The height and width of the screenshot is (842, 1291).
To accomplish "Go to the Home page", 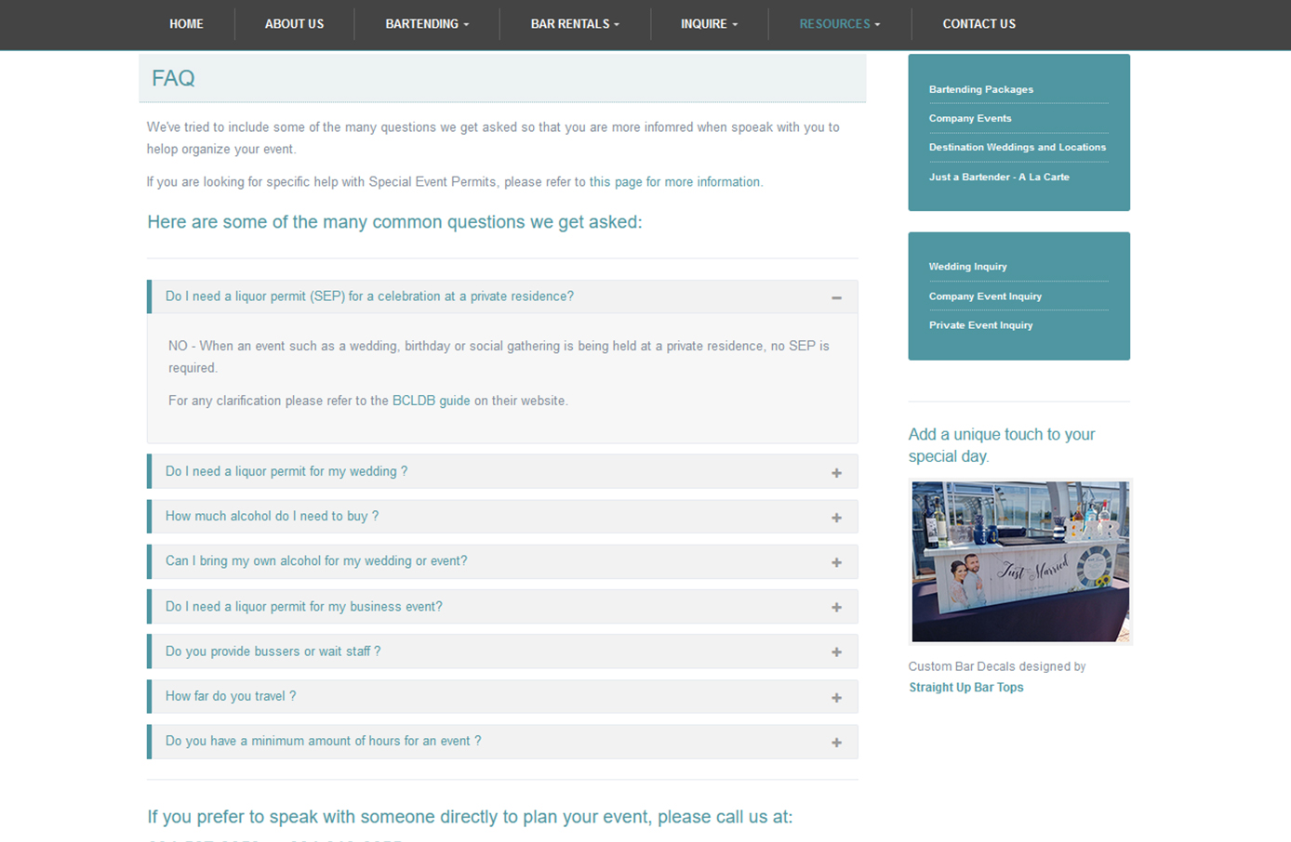I will [x=186, y=24].
